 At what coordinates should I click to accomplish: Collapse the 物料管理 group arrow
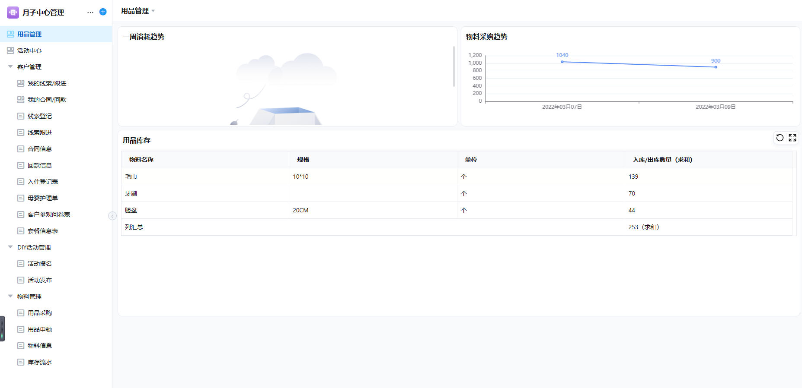tap(10, 296)
